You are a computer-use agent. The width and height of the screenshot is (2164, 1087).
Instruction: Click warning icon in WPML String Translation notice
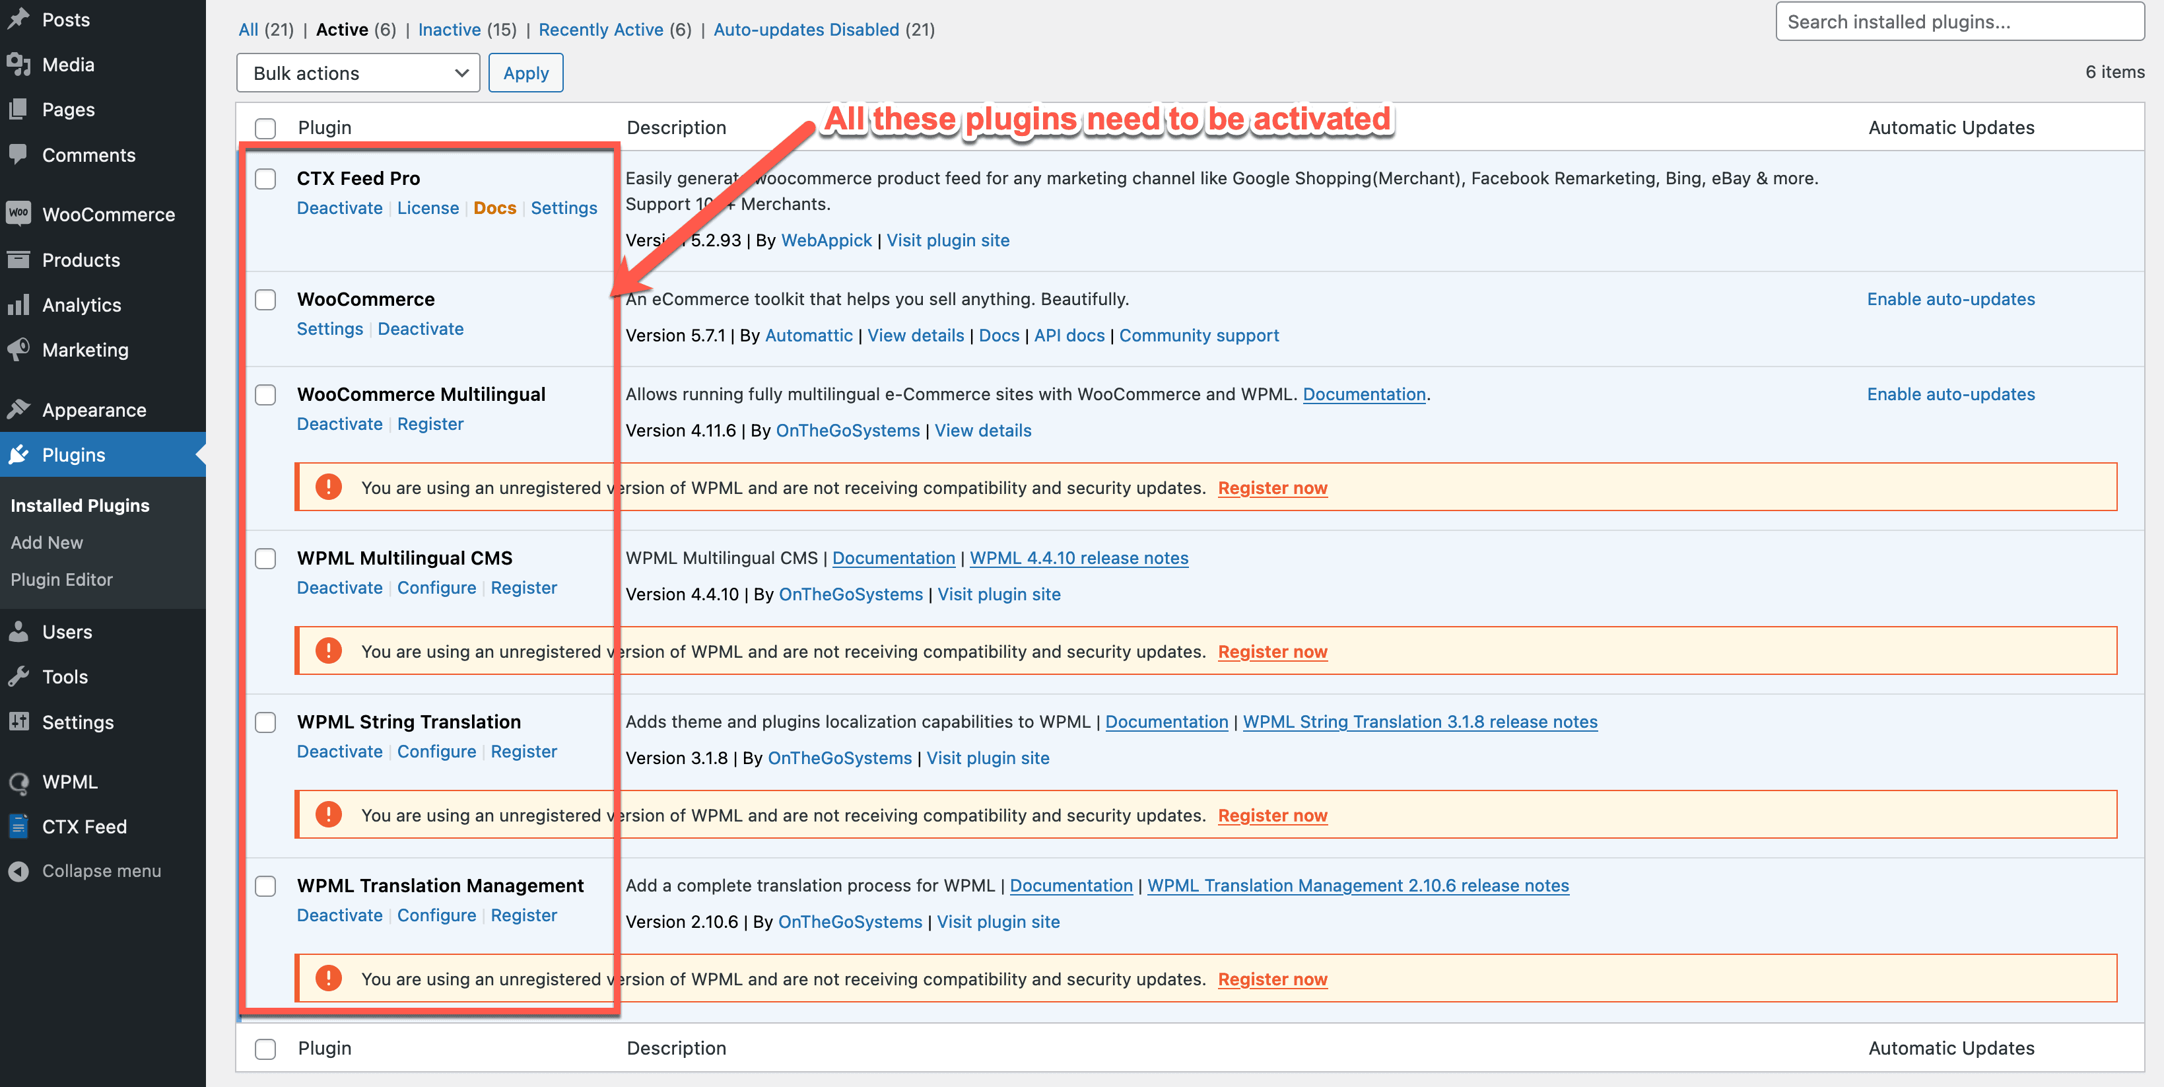tap(329, 814)
